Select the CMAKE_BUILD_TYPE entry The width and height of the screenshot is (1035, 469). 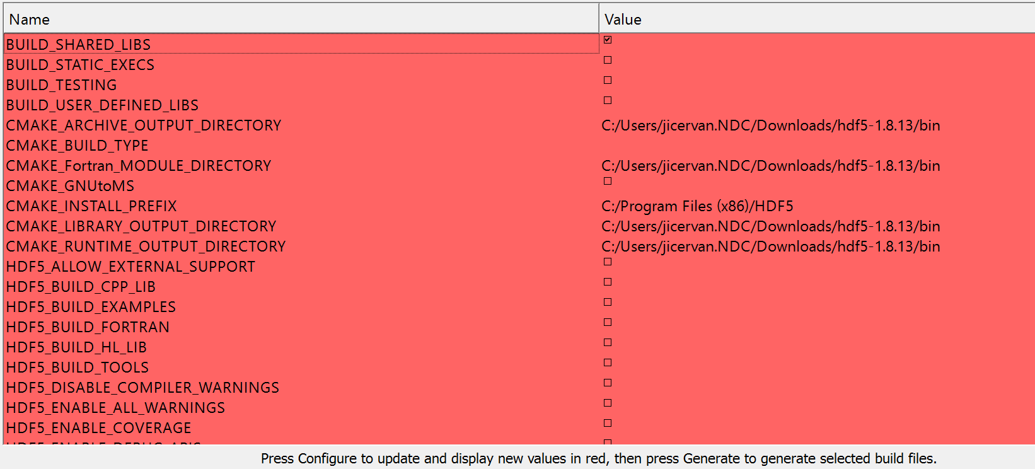(77, 146)
